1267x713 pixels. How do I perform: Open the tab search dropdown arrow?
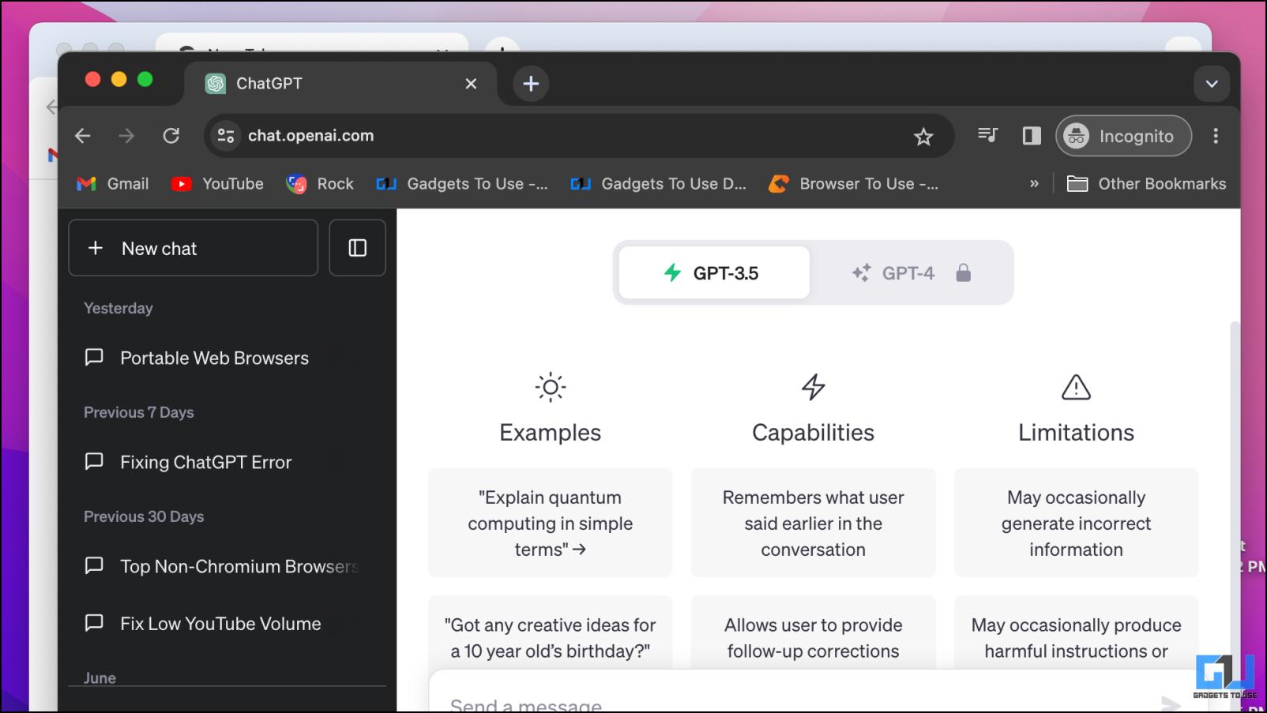tap(1212, 84)
